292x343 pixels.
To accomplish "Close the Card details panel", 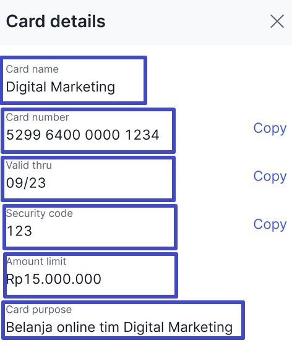I will (277, 21).
